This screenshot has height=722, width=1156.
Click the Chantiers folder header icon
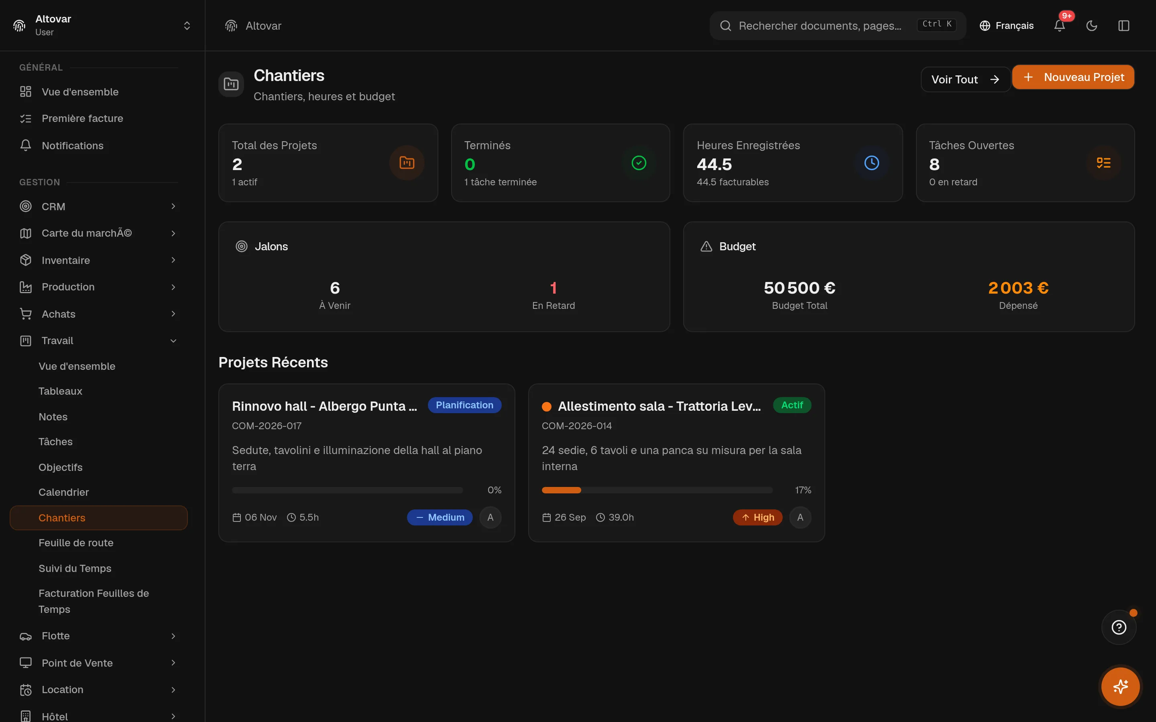coord(231,84)
